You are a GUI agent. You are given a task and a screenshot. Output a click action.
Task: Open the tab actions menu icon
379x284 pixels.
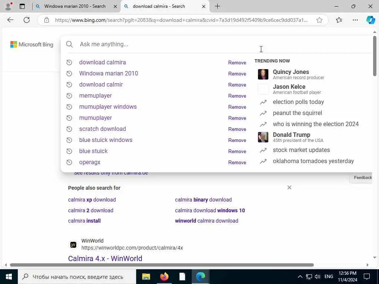(x=22, y=6)
